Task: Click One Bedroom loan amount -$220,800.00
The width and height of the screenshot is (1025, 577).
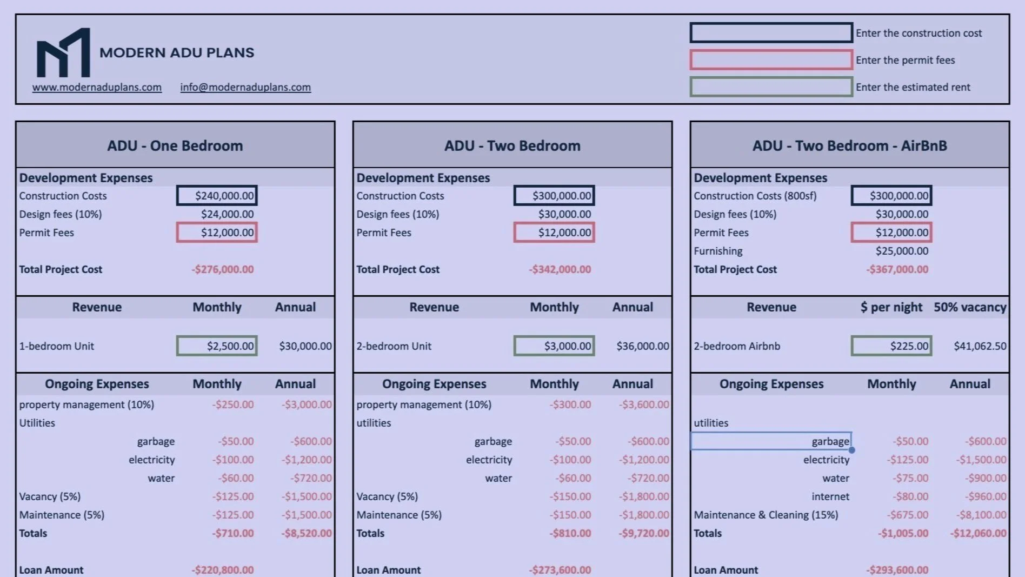Action: tap(222, 570)
